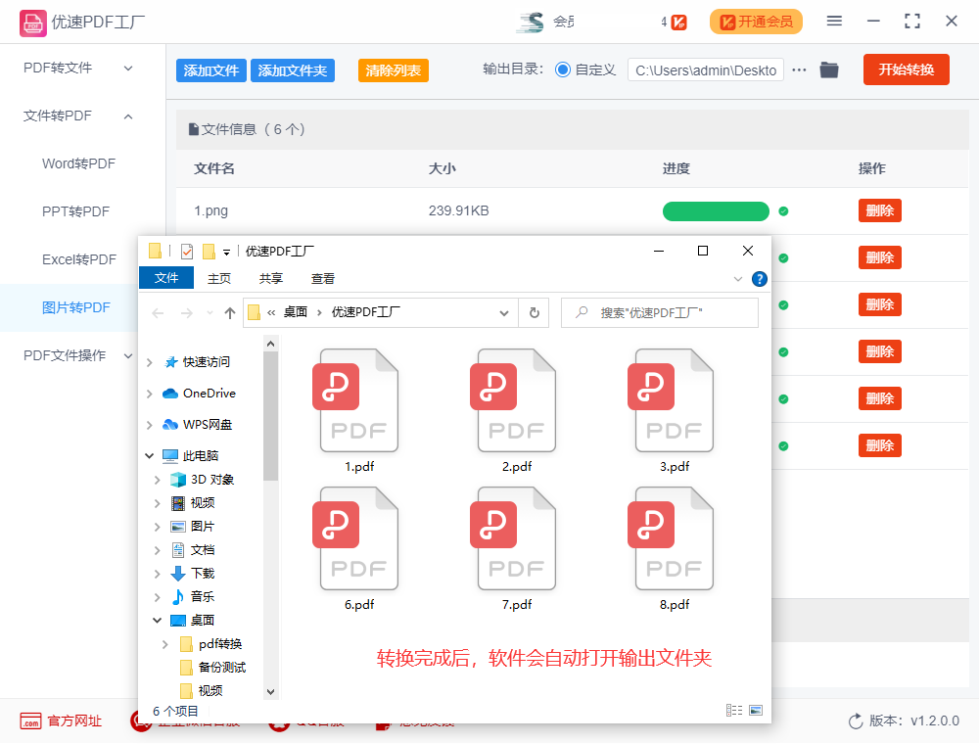
Task: Open the output folder browse icon
Action: click(x=829, y=70)
